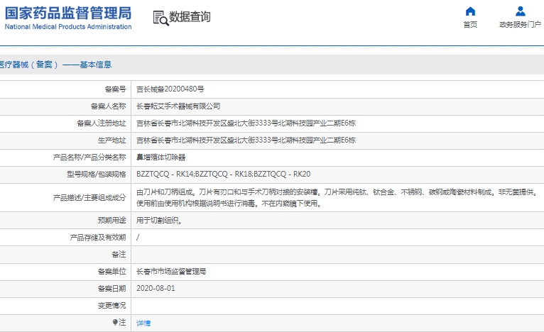This screenshot has height=332, width=544.
Task: Click the 产品名称/产品分类名称 label
Action: [x=89, y=157]
